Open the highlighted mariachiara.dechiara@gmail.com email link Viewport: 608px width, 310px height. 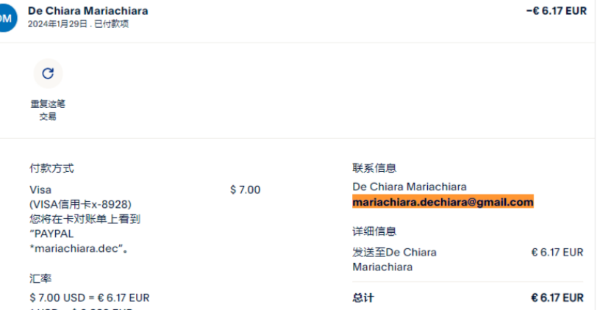pos(443,202)
